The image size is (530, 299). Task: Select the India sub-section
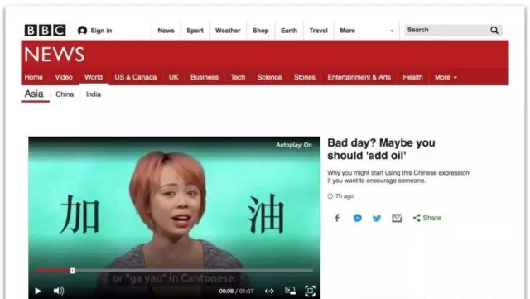94,94
